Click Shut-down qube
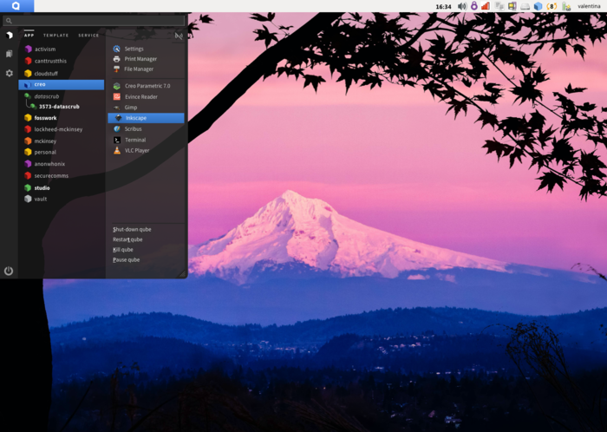 coord(132,229)
